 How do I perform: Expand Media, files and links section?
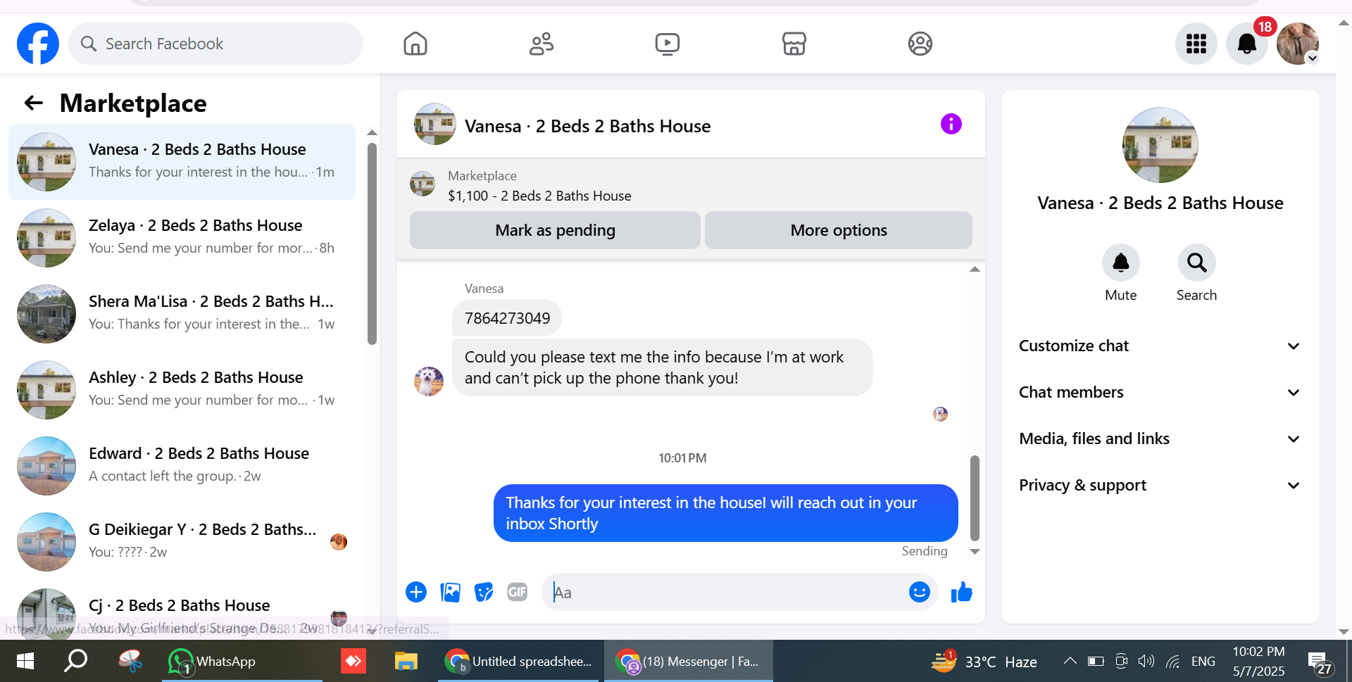pos(1160,438)
